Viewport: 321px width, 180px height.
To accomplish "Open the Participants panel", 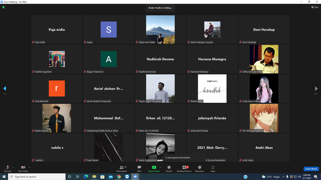I will [x=122, y=168].
